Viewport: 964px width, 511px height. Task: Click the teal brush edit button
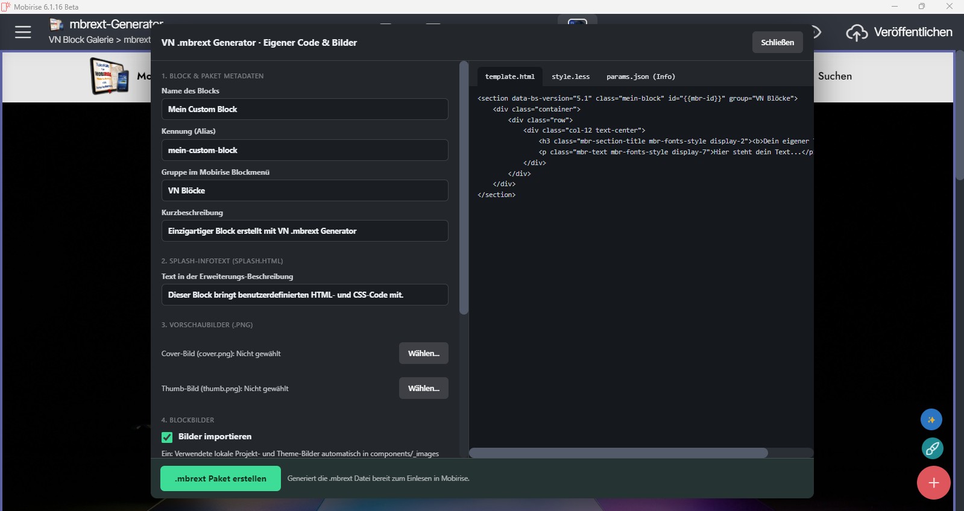932,448
